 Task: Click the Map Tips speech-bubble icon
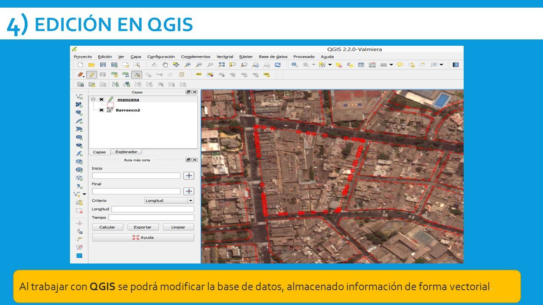pyautogui.click(x=400, y=65)
